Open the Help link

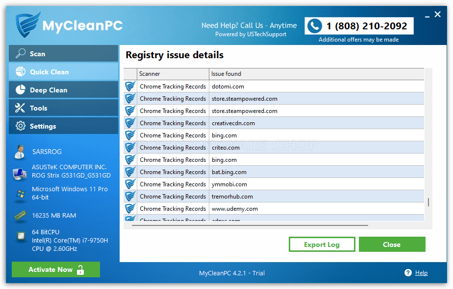(x=421, y=272)
